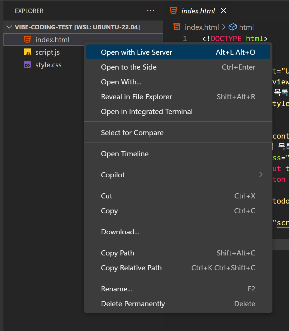289x331 pixels.
Task: Choose Open with Live Server
Action: [x=137, y=52]
